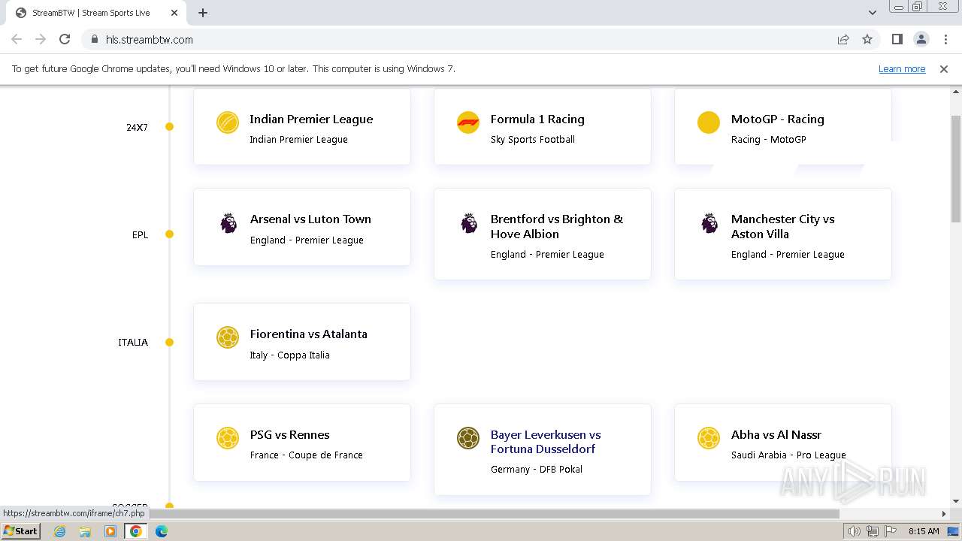Click the Saudi Arabia - Pro League subtitle
This screenshot has width=962, height=541.
(788, 455)
